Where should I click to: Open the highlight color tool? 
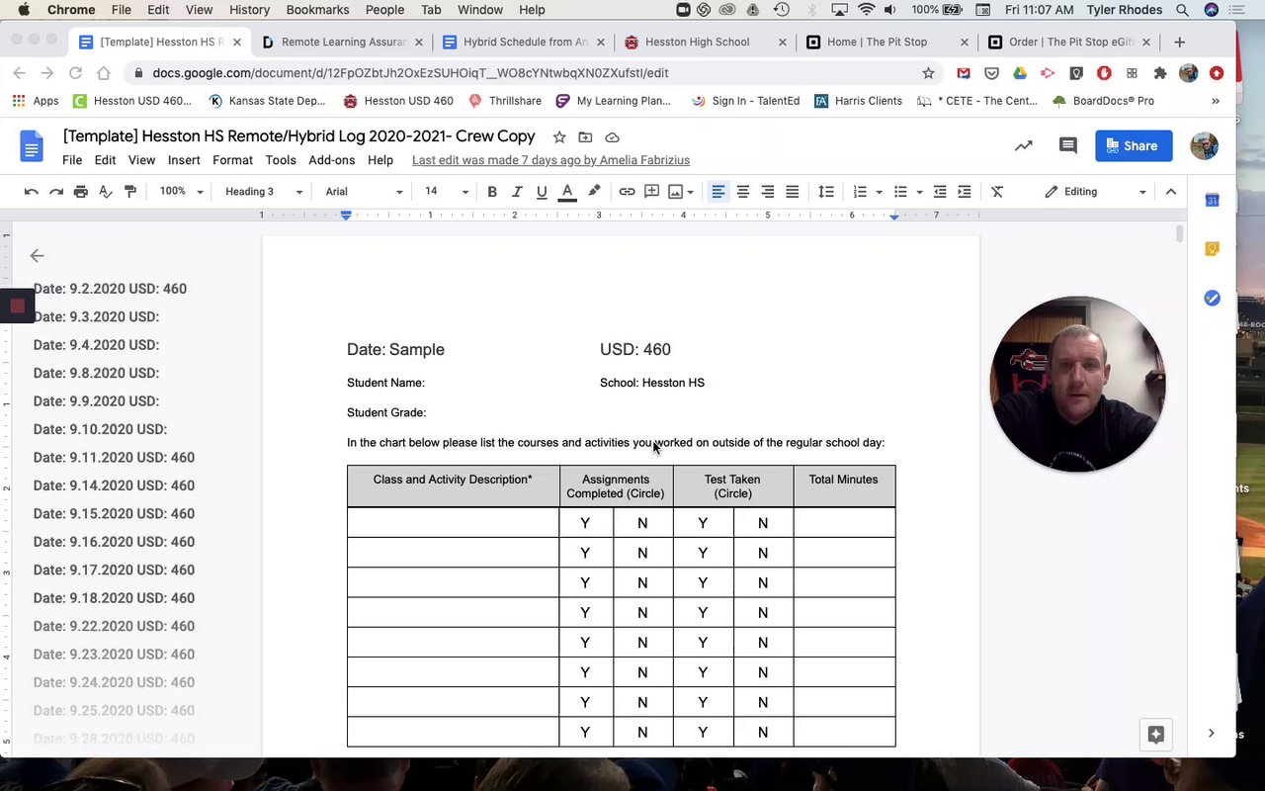pos(594,192)
